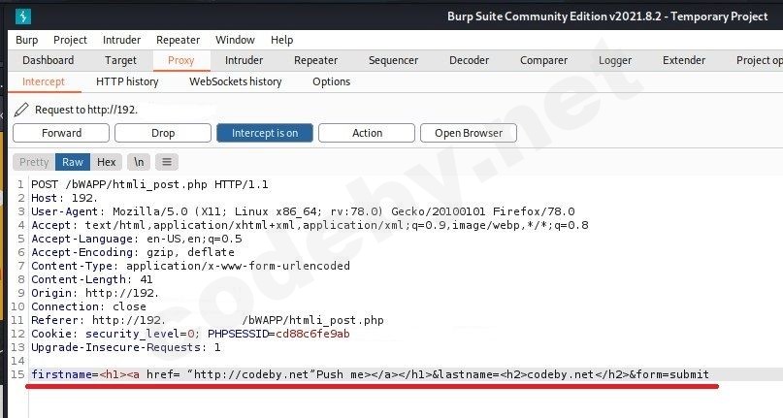Toggle the Intercept is on button

(x=264, y=133)
